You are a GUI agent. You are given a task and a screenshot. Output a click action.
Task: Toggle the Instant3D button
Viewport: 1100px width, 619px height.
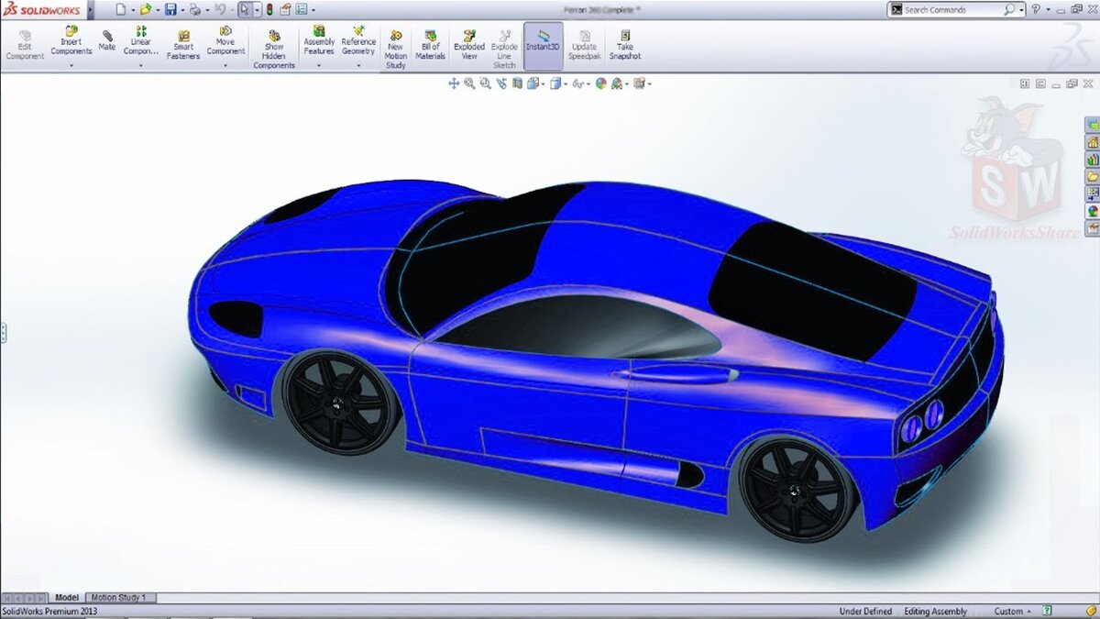(543, 45)
